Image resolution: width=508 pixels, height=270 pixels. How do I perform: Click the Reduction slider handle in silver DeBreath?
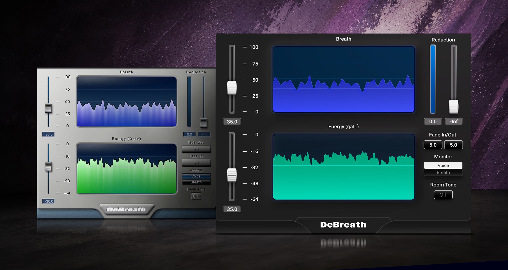point(203,123)
